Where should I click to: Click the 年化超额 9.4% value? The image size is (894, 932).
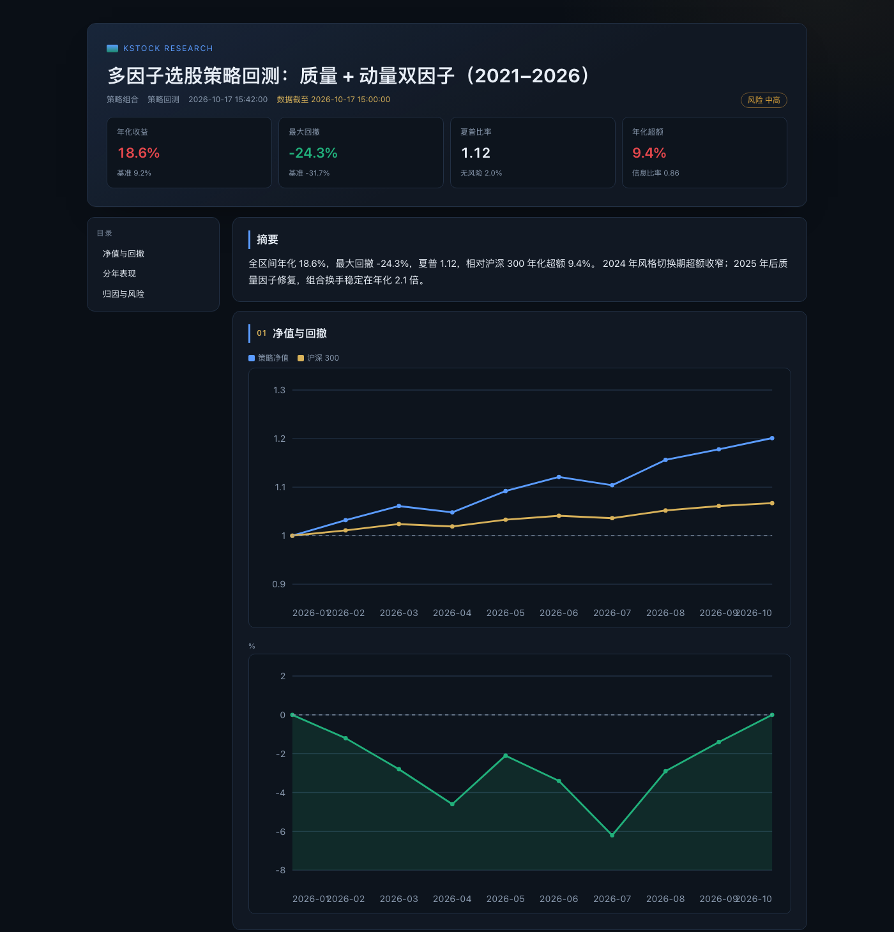click(x=649, y=153)
